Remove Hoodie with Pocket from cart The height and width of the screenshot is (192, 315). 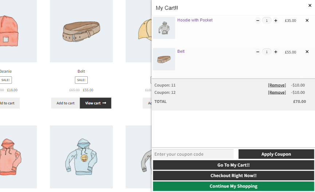(x=307, y=20)
